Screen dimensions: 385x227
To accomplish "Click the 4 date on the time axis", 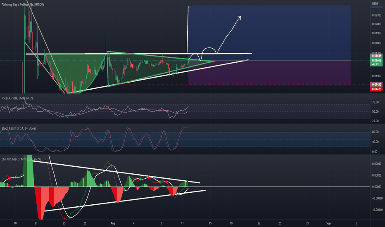I will (133, 223).
